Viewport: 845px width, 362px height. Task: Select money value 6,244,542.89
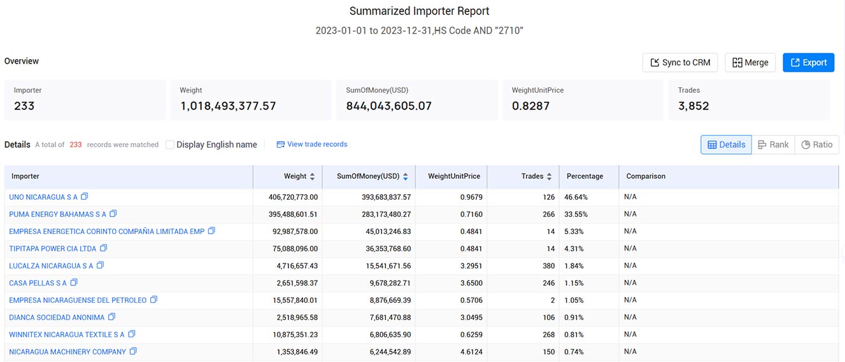(390, 352)
